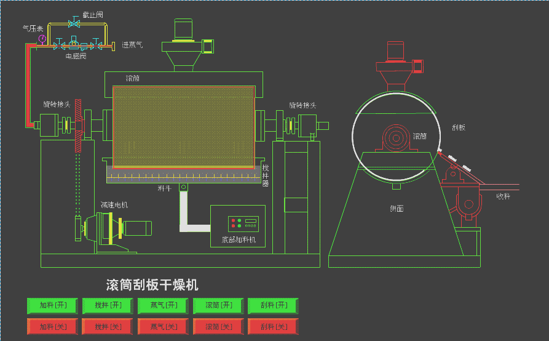Select the green top motor above the drum
Screen dimensions: 549x341
pyautogui.click(x=183, y=30)
